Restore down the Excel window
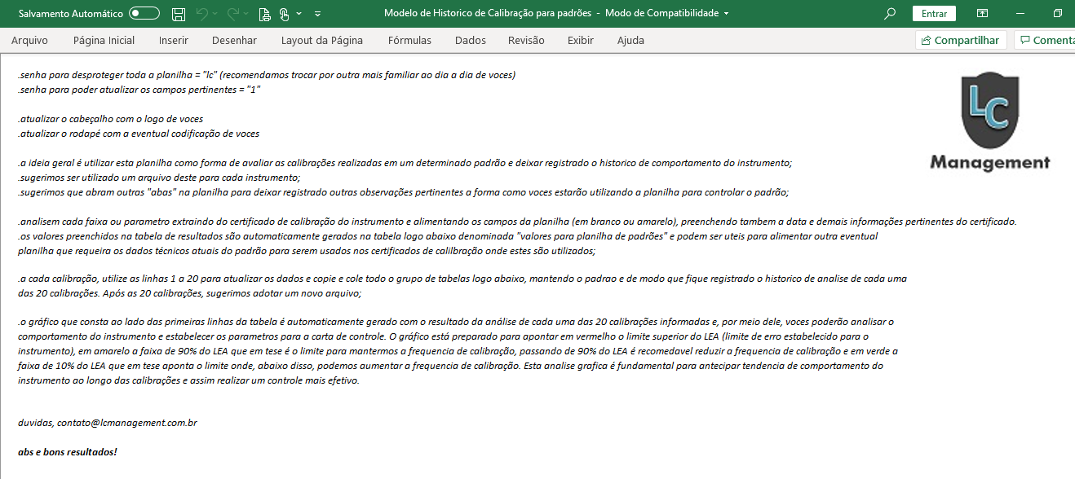Viewport: 1075px width, 479px height. (1058, 14)
